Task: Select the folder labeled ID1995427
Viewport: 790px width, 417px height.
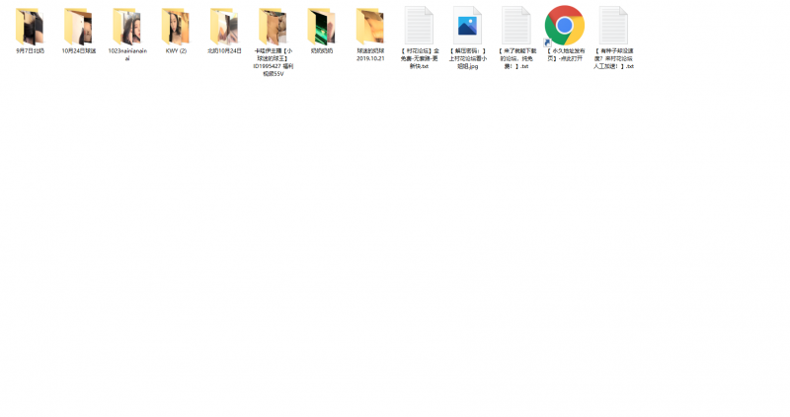Action: (x=273, y=26)
